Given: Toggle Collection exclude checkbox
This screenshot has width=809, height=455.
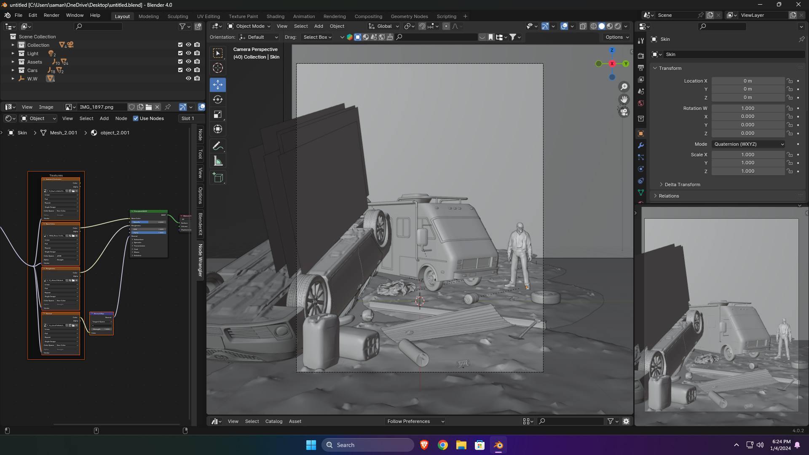Looking at the screenshot, I should [x=180, y=45].
